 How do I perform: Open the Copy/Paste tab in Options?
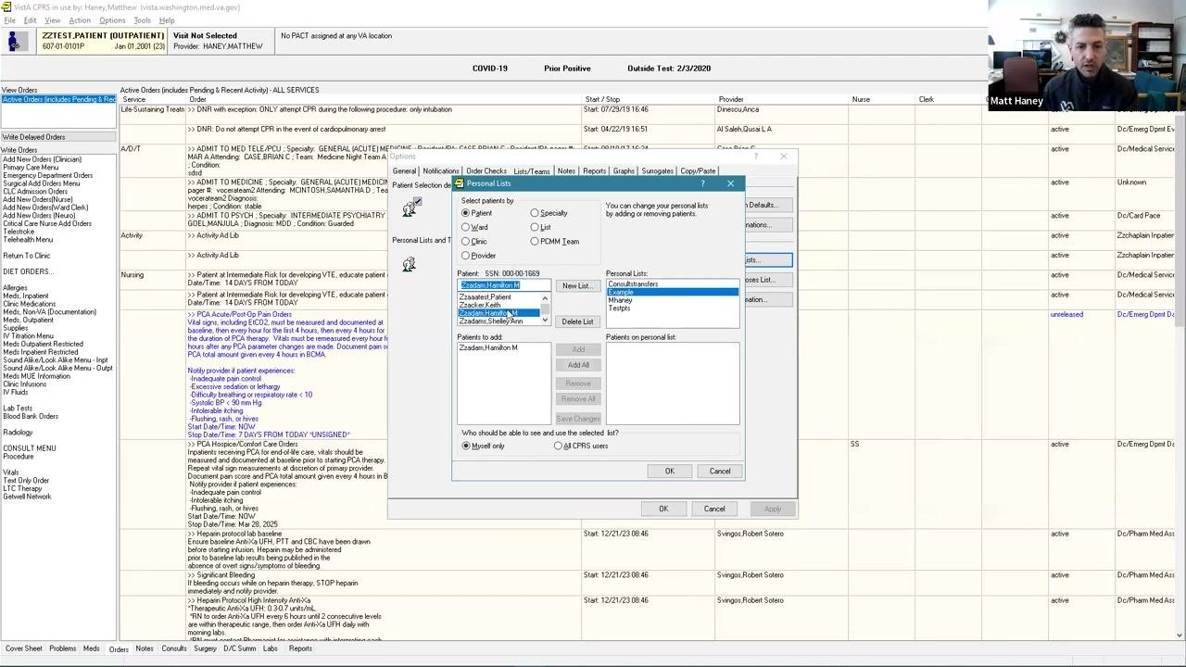click(x=698, y=171)
